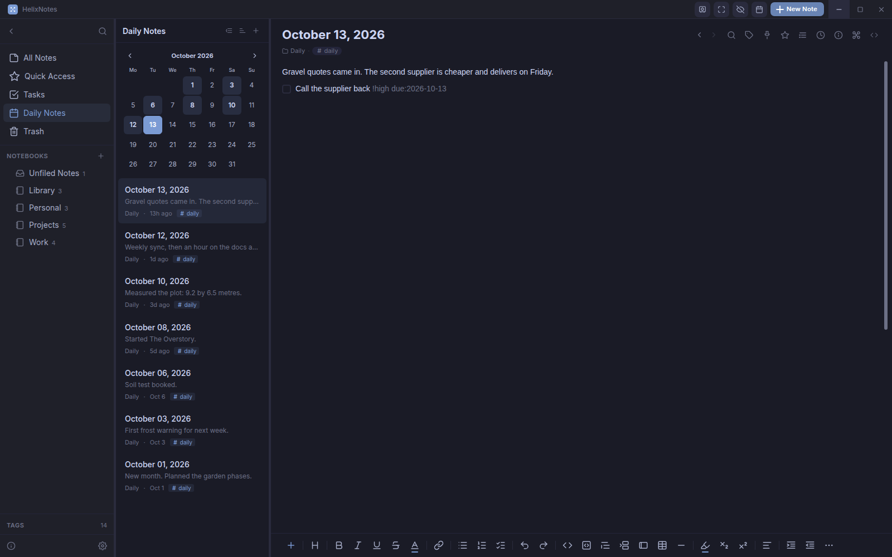
Task: Check the Call the supplier back task
Action: tap(287, 89)
